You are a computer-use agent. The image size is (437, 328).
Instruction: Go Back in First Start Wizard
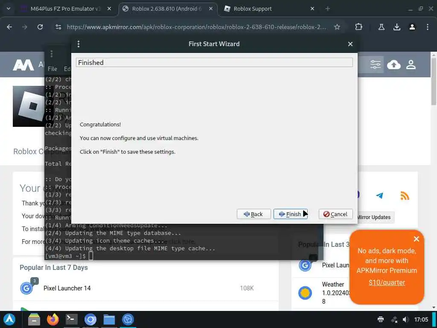(253, 214)
